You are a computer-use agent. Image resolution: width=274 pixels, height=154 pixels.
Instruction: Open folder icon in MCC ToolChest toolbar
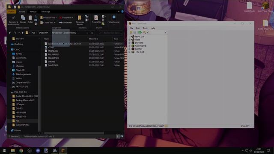pos(131,33)
